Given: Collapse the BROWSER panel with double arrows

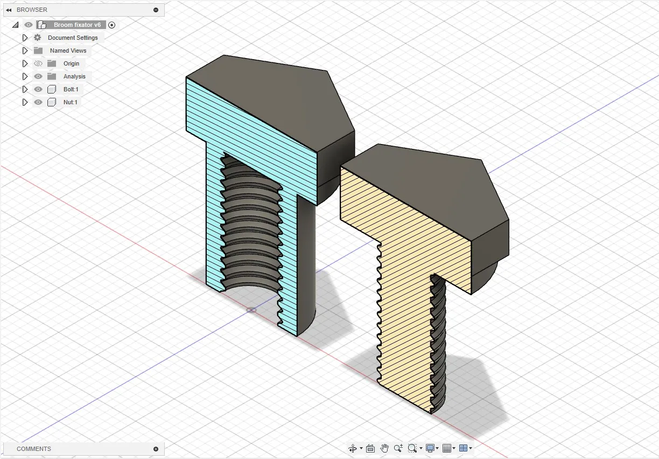Looking at the screenshot, I should click(x=9, y=10).
